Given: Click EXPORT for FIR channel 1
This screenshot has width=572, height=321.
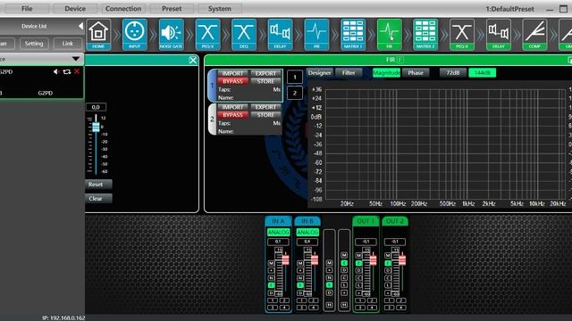Looking at the screenshot, I should (265, 73).
